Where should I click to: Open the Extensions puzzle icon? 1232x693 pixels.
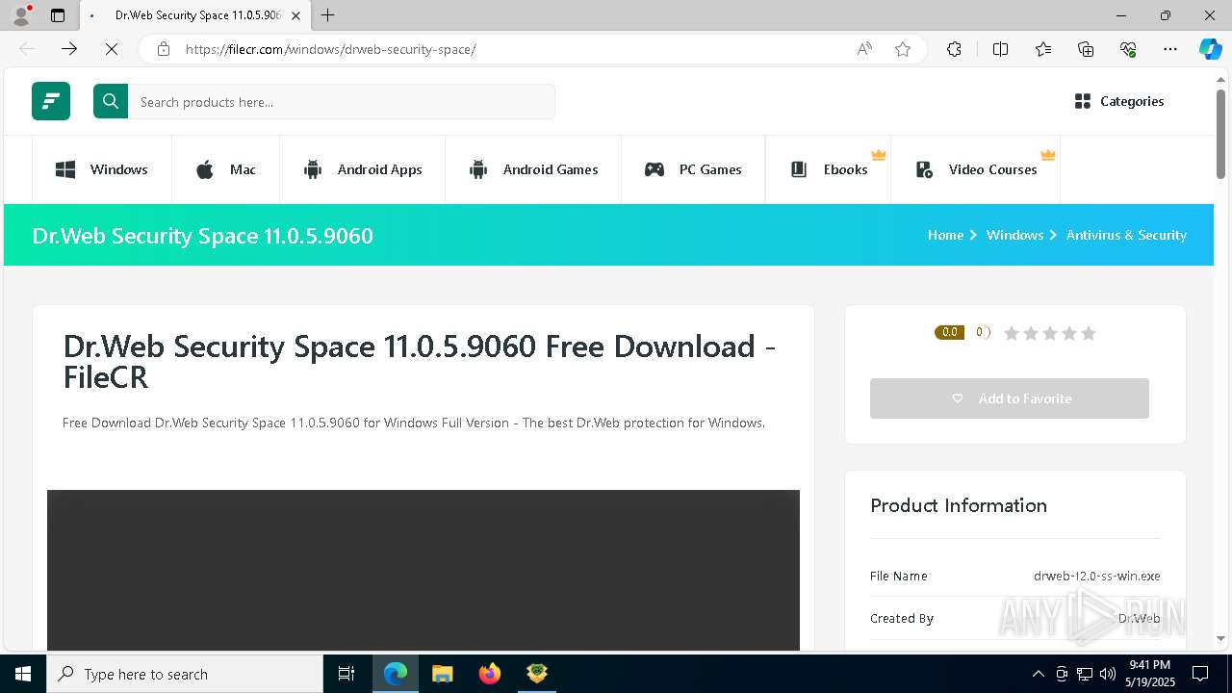click(x=954, y=49)
